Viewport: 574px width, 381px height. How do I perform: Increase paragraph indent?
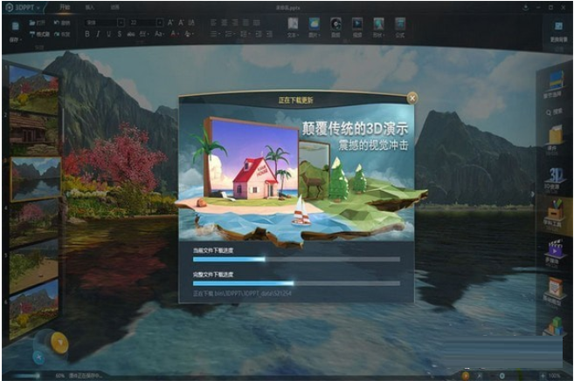click(269, 34)
